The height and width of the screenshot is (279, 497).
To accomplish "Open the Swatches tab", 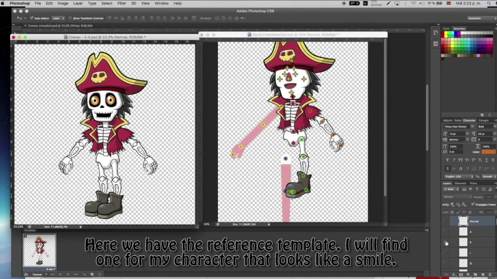I will pyautogui.click(x=459, y=29).
